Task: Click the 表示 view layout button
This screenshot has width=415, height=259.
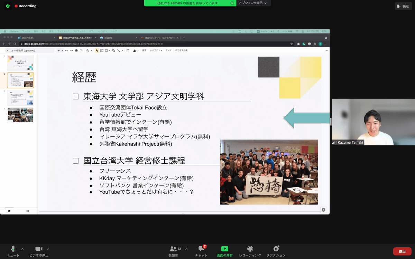Action: (403, 6)
